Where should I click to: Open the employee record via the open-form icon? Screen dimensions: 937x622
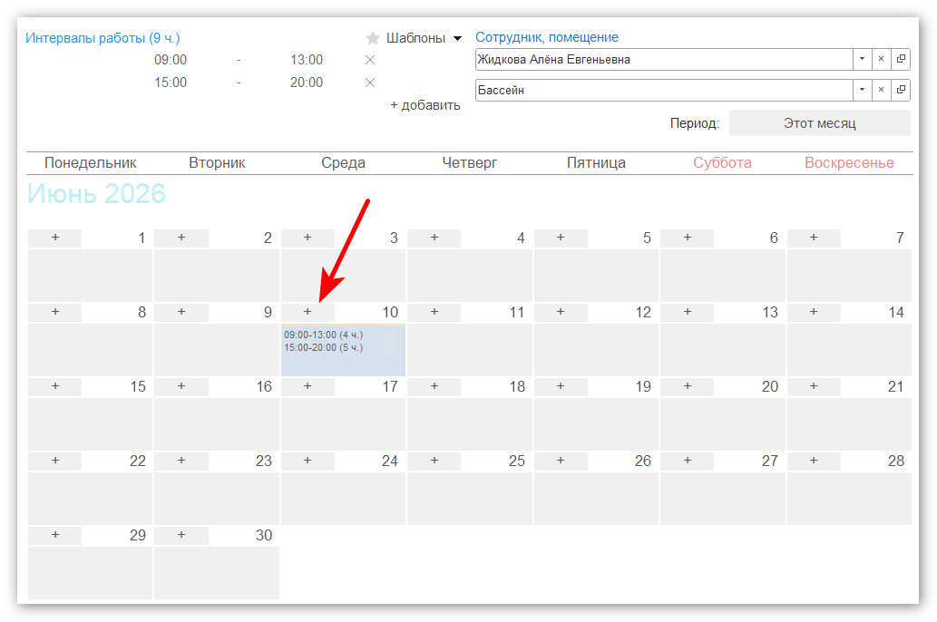(901, 59)
